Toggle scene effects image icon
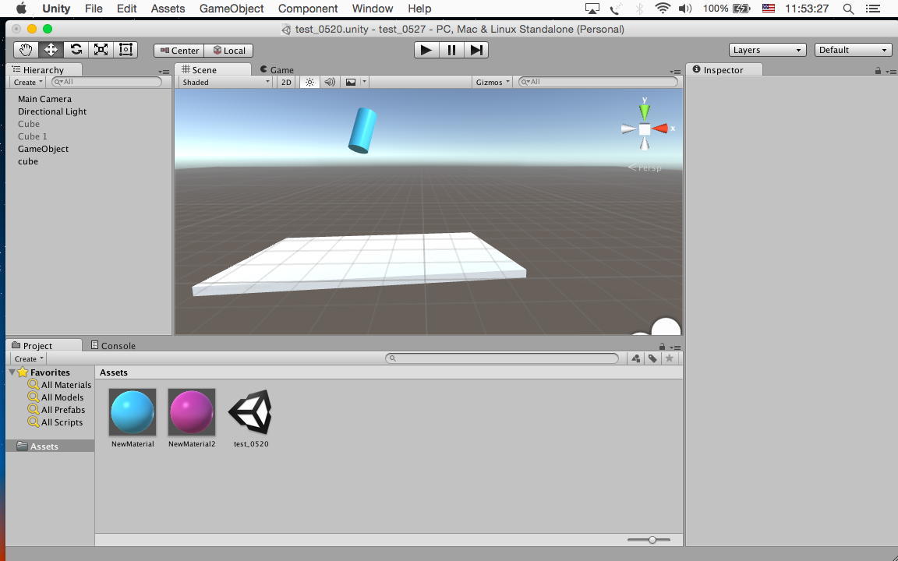Viewport: 898px width, 561px height. 351,82
